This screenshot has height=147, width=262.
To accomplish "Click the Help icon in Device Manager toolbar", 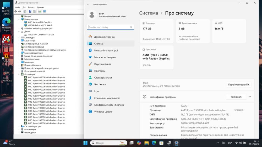I will 30,11.
